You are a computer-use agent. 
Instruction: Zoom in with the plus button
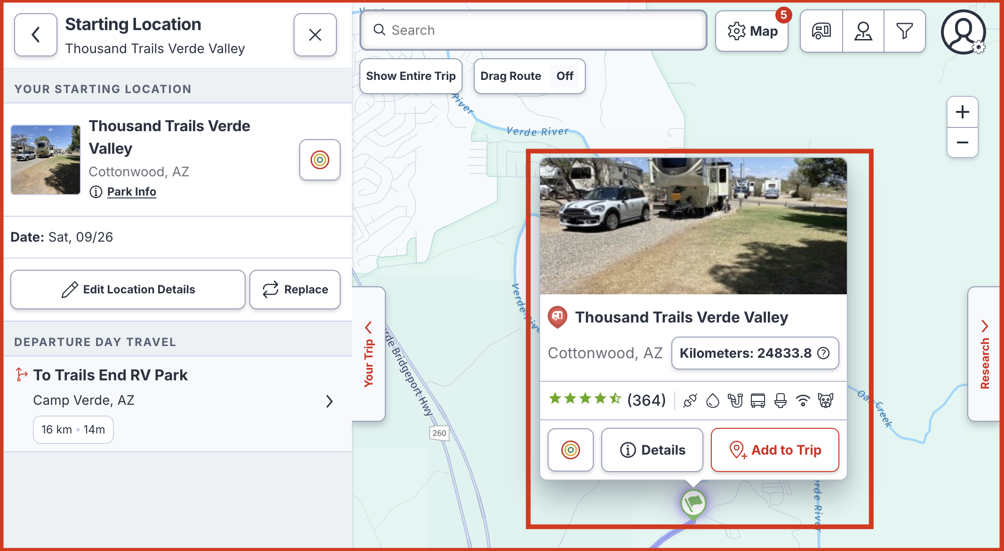pos(963,112)
